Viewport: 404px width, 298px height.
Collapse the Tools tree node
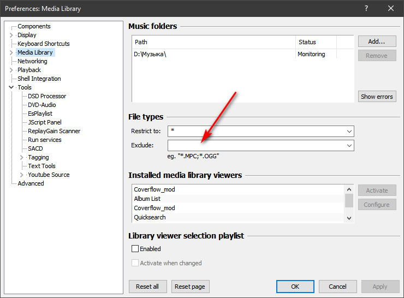11,87
